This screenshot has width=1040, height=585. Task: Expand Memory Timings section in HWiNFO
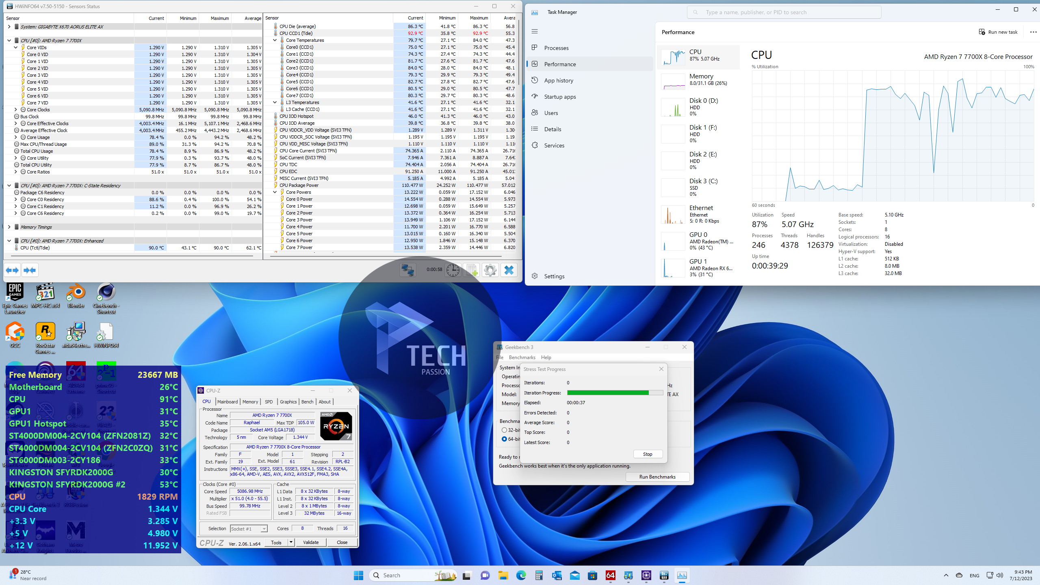coord(9,227)
